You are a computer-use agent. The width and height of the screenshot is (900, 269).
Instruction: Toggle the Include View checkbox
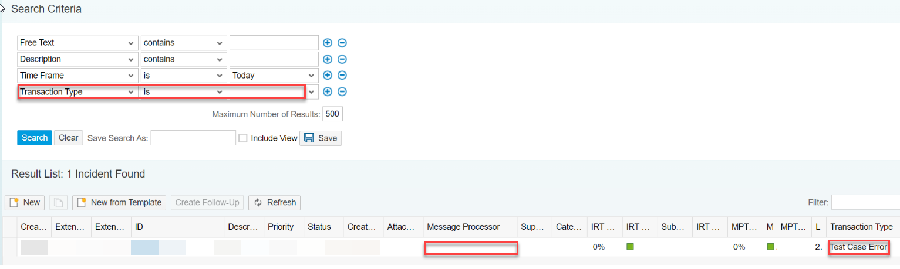243,138
